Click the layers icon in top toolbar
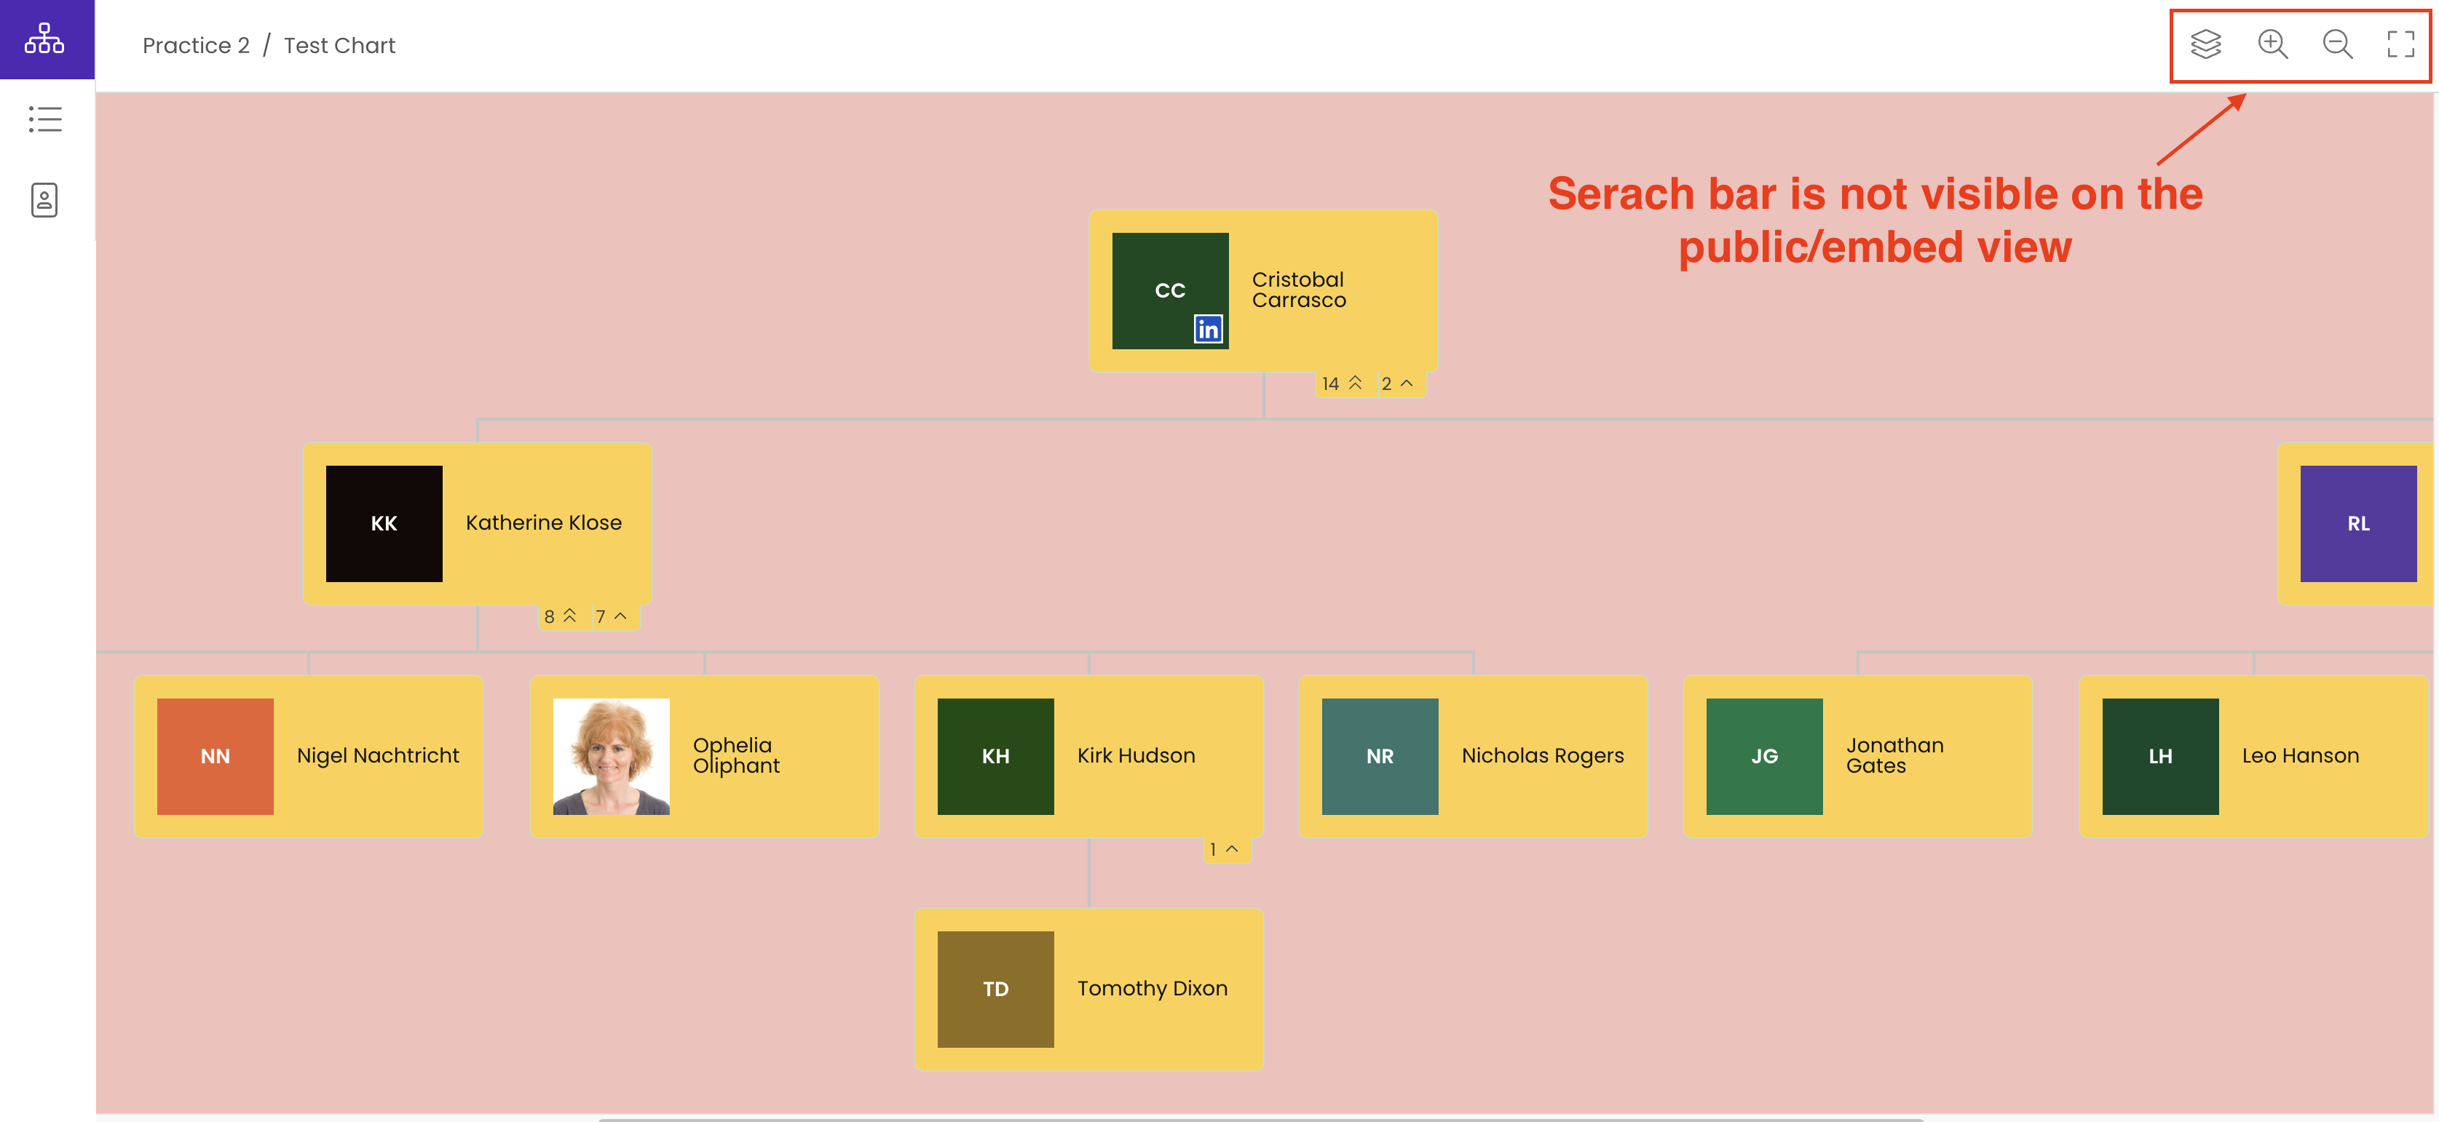 click(2205, 44)
